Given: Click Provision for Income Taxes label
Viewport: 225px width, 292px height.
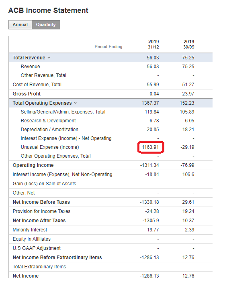Looking at the screenshot, I should pos(41,211).
